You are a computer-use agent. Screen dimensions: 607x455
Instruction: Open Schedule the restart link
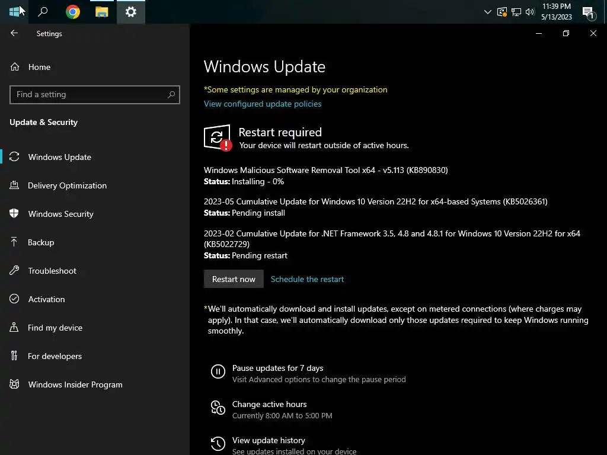pyautogui.click(x=307, y=279)
